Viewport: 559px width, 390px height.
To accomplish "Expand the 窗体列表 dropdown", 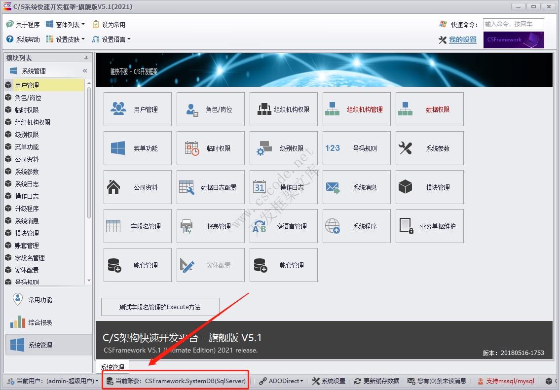I will click(65, 24).
